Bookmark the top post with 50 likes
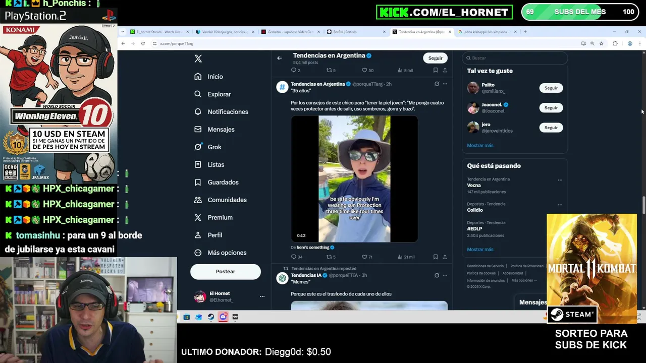This screenshot has width=646, height=363. pos(436,71)
